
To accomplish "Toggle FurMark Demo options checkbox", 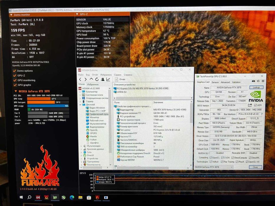I will click(x=14, y=71).
